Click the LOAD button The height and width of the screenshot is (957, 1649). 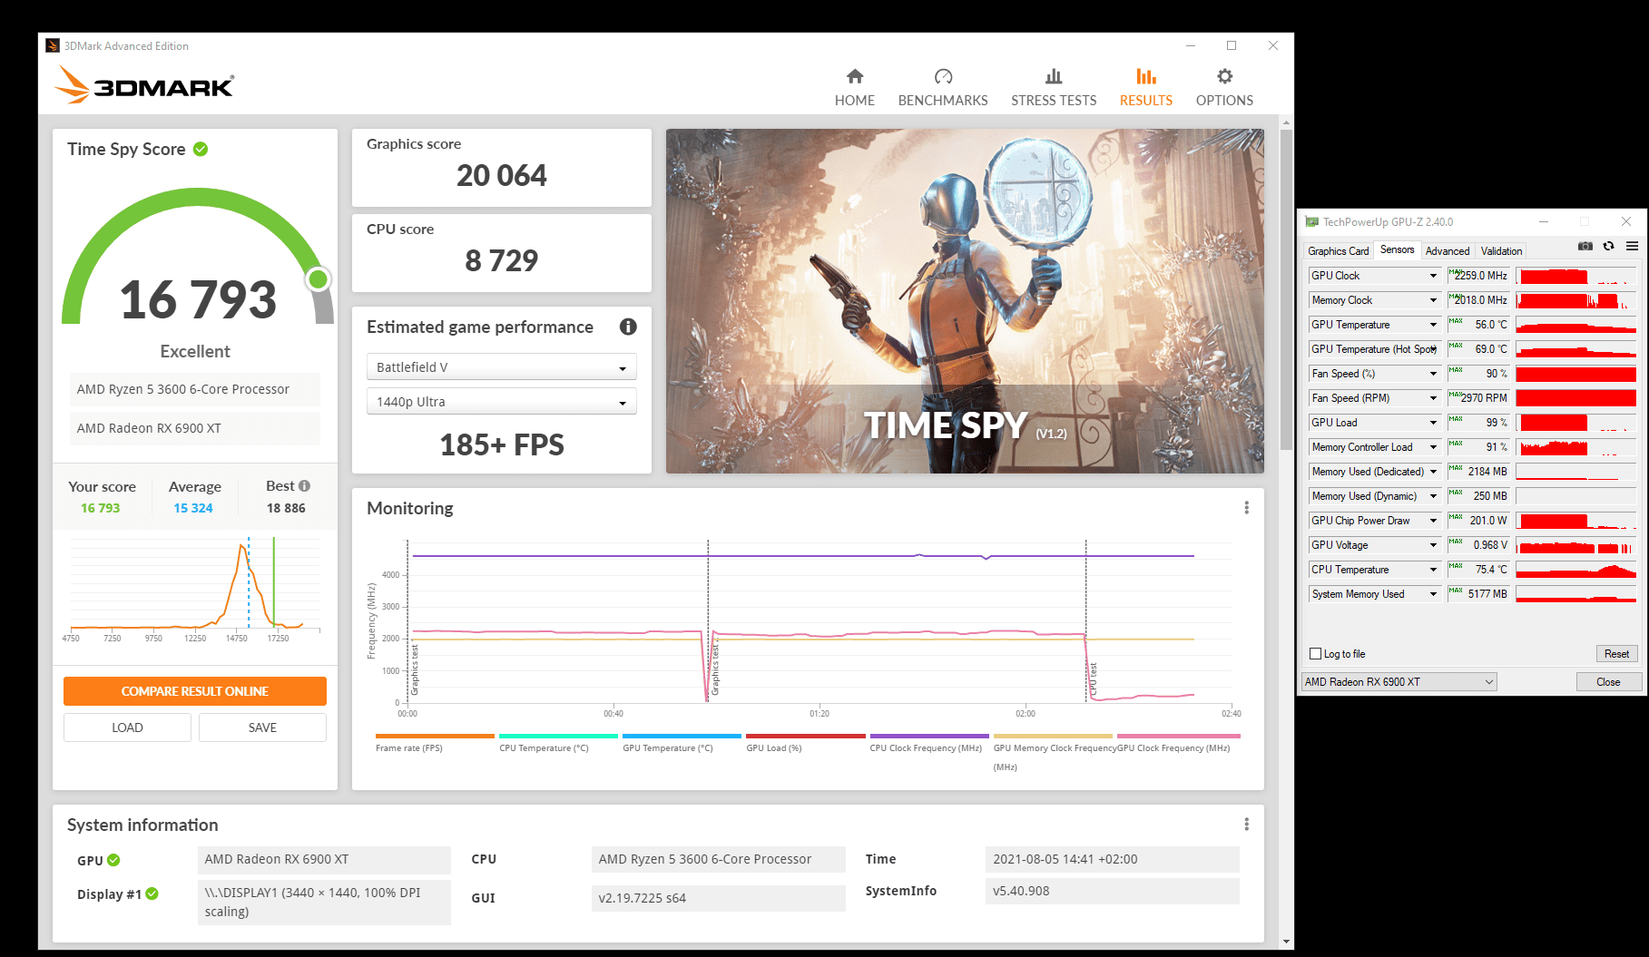click(127, 728)
